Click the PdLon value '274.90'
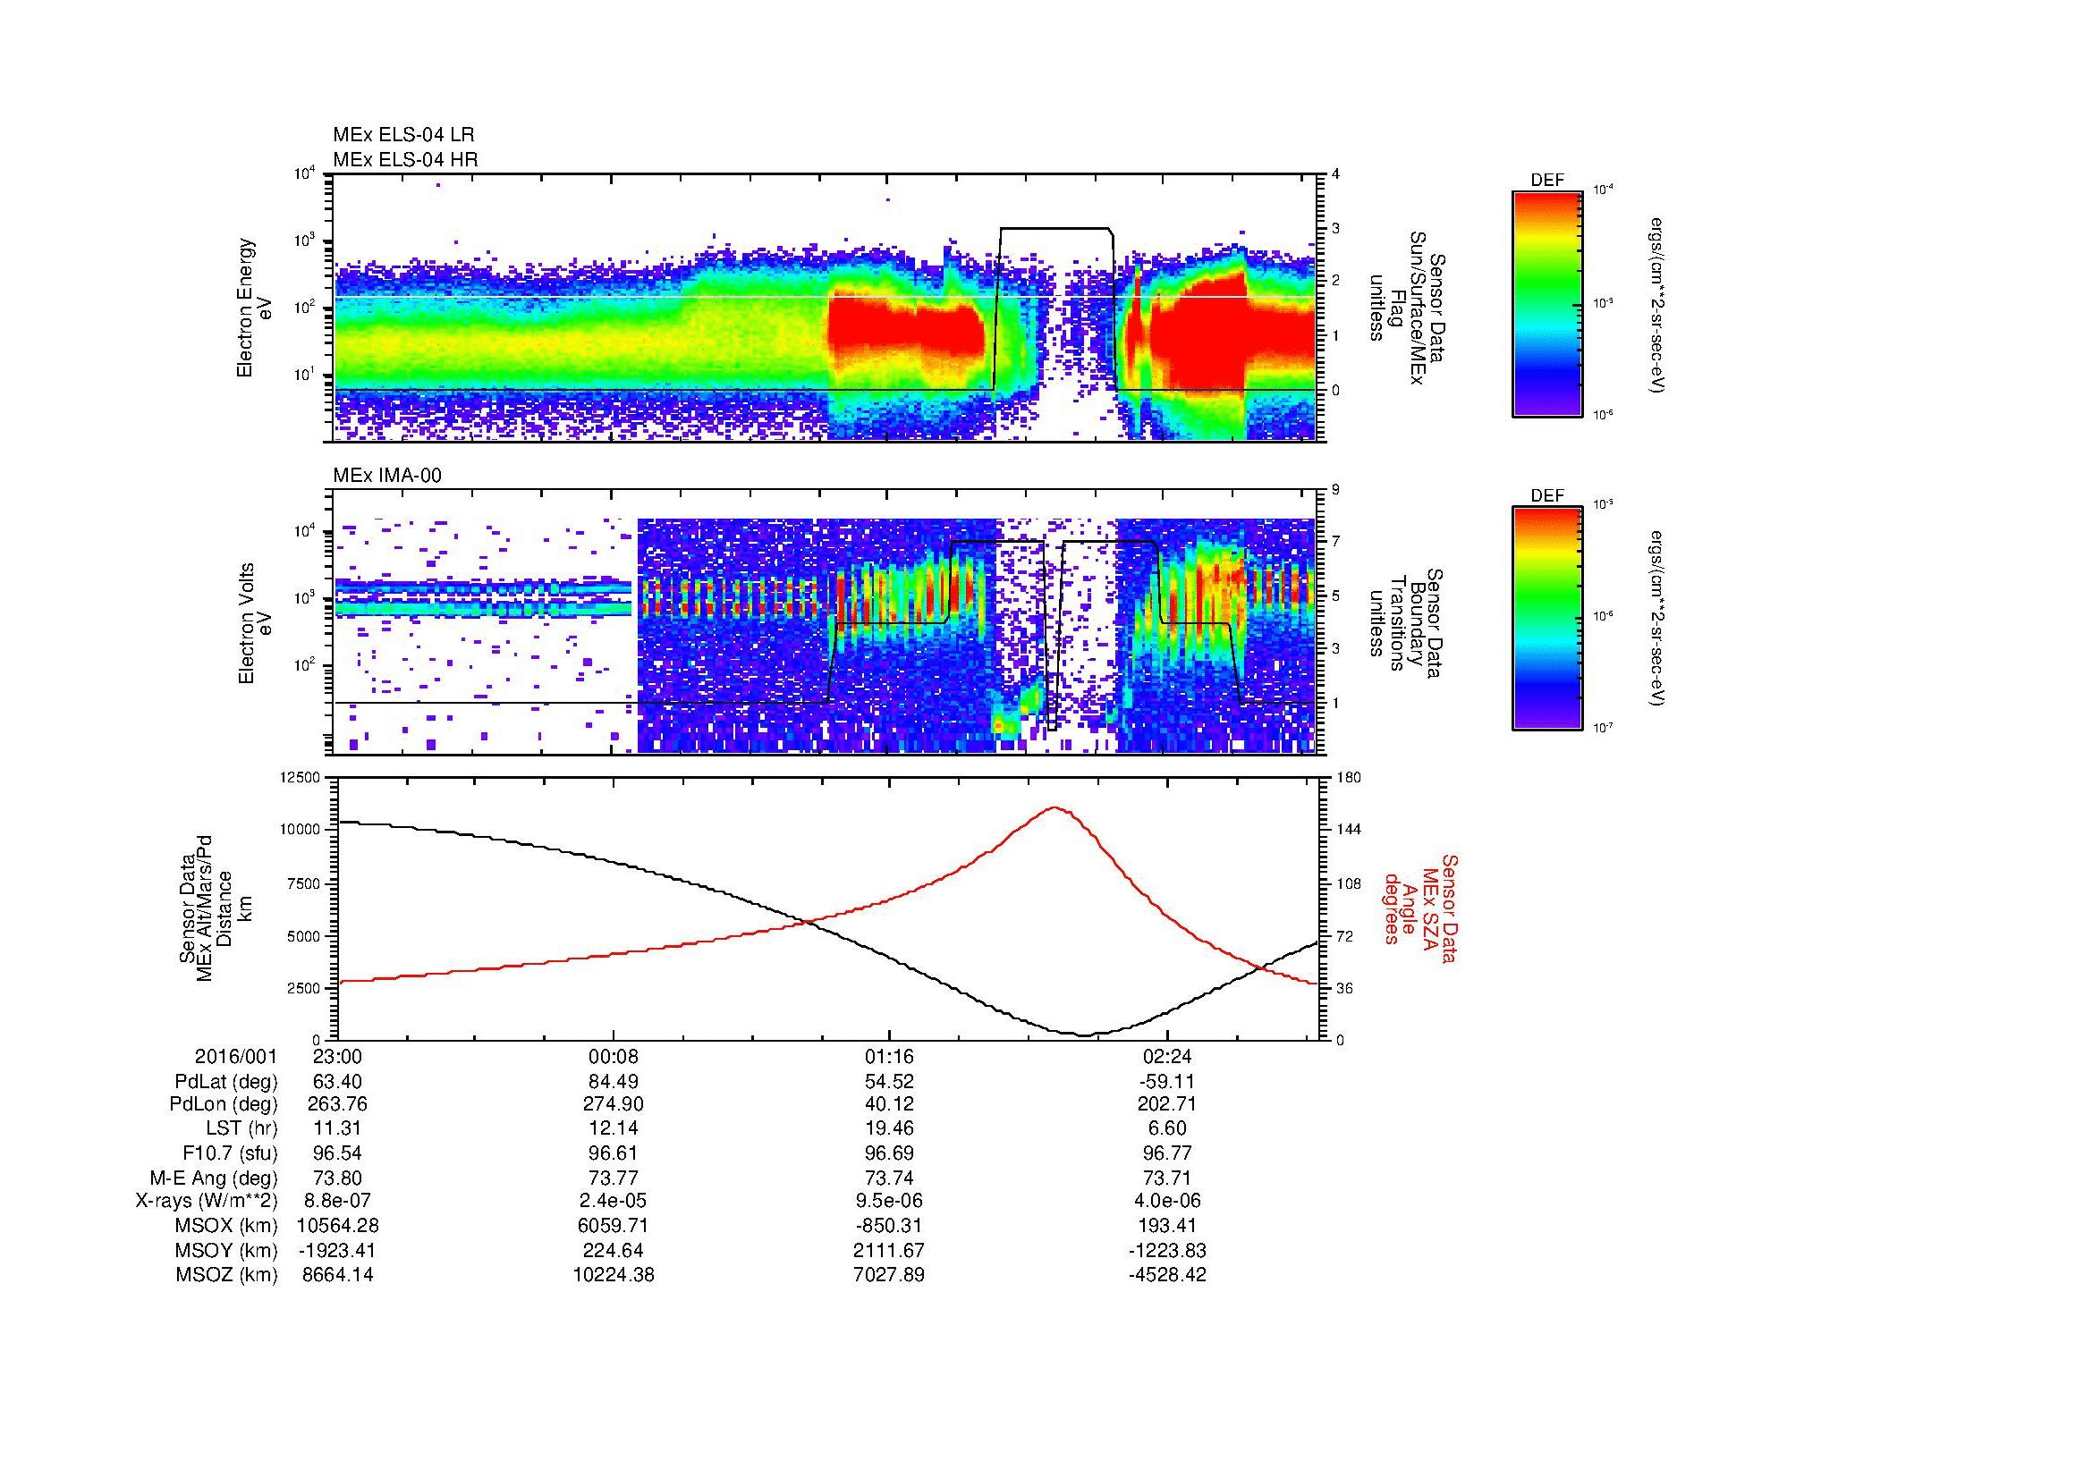 (614, 1104)
